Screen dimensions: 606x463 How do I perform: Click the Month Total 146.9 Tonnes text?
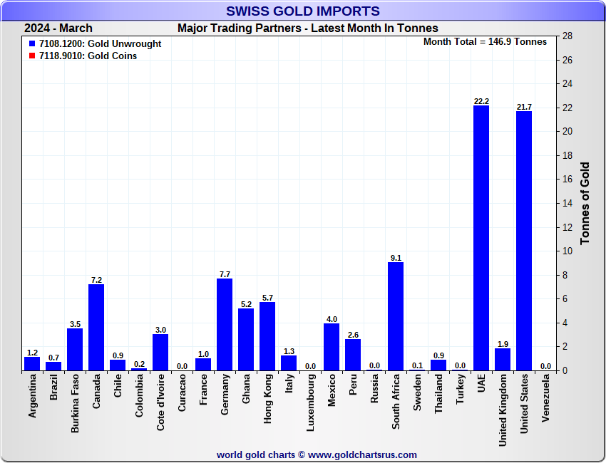point(485,42)
